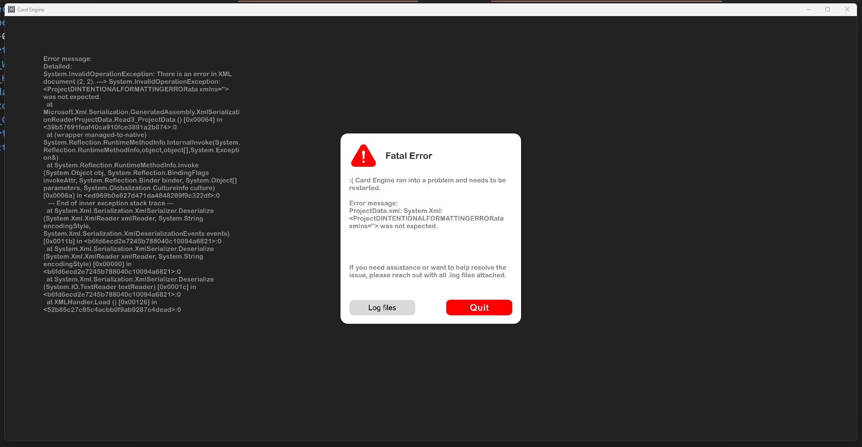Click the '(wrapper managed-to-native)' trace line
This screenshot has height=447, width=862.
pyautogui.click(x=96, y=135)
